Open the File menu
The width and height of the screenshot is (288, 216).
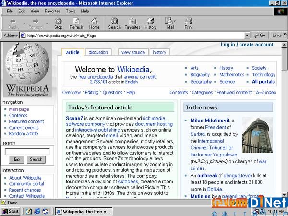click(10, 11)
